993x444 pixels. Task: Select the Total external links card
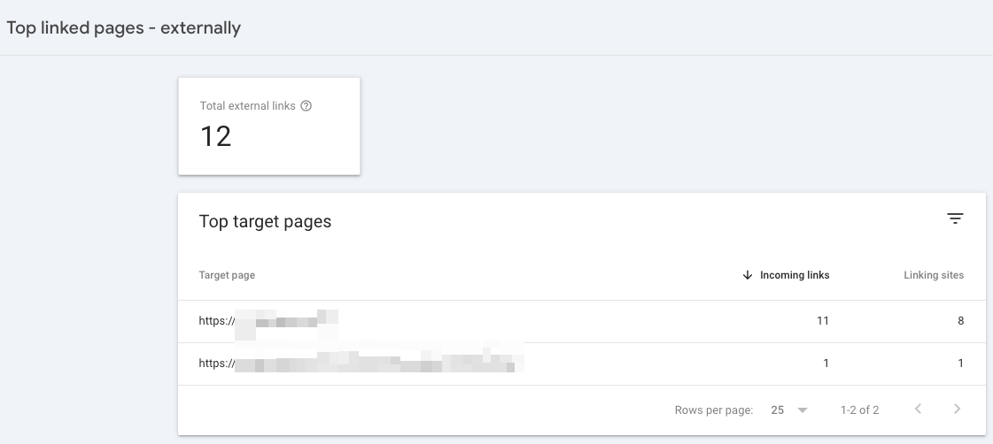point(269,126)
